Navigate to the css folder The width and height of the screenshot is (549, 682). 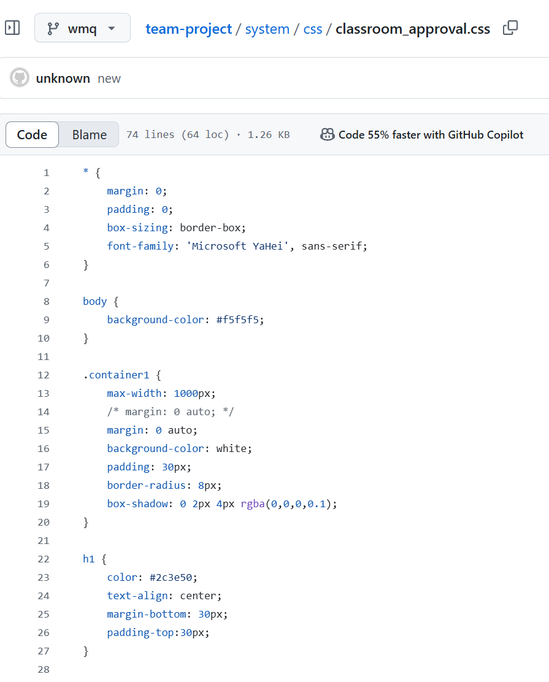tap(313, 29)
